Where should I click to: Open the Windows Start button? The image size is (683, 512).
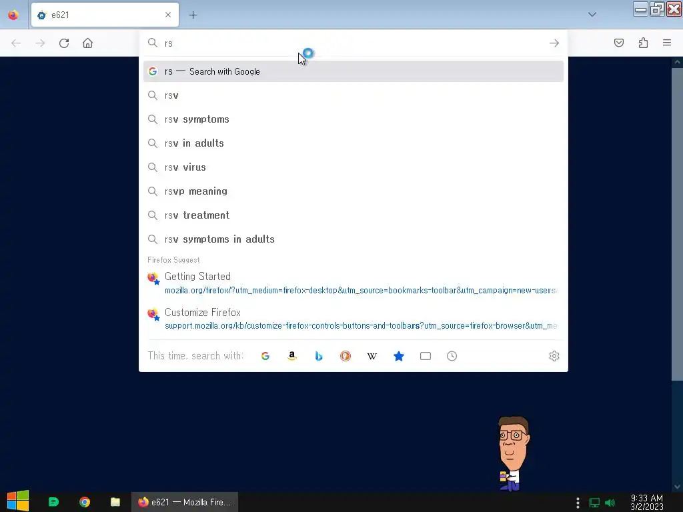point(17,501)
